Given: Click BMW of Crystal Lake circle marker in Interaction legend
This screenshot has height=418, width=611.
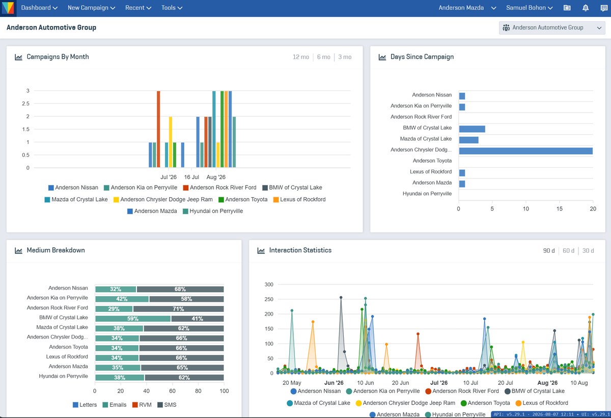Looking at the screenshot, I should pyautogui.click(x=508, y=391).
